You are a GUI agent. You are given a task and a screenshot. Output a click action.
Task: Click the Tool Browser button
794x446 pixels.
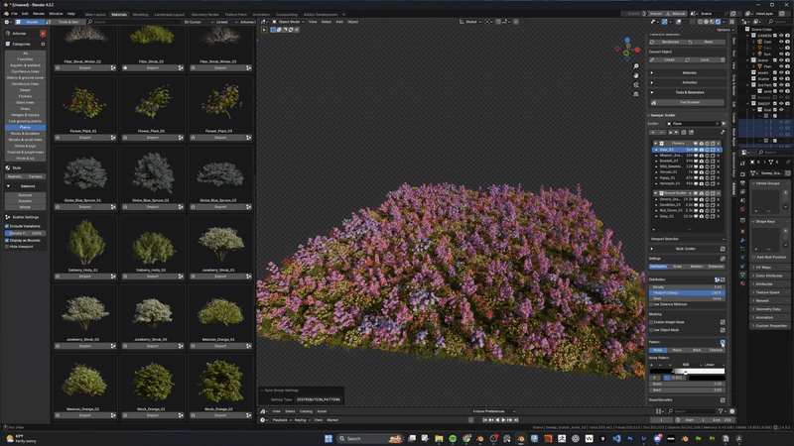pyautogui.click(x=689, y=101)
